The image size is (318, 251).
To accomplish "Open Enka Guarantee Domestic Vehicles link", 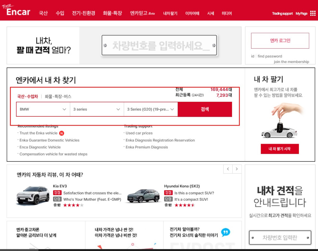I will click(x=49, y=140).
